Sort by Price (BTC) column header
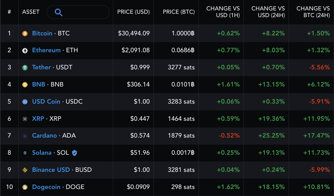The height and width of the screenshot is (196, 334). [x=179, y=12]
